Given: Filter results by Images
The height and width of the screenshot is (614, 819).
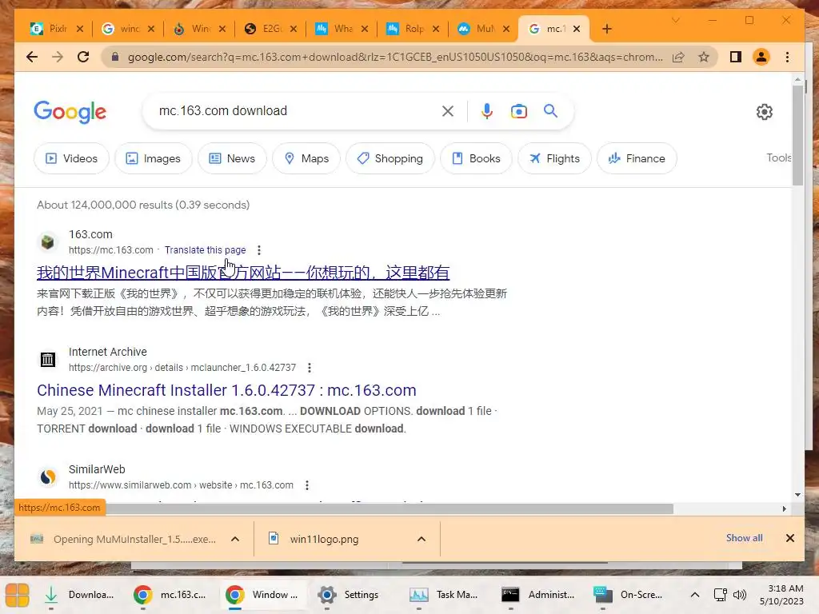Looking at the screenshot, I should [154, 159].
